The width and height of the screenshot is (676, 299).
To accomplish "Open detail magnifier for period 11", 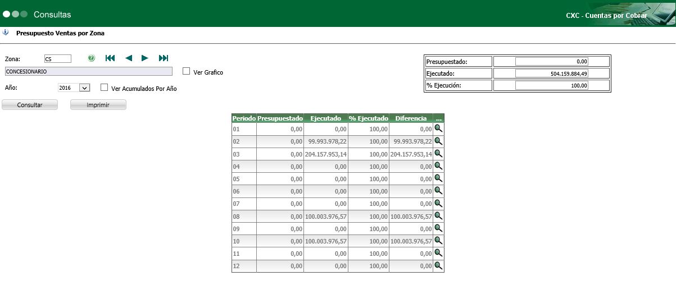I will (439, 252).
